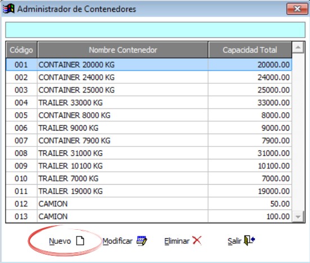Screen dimensions: 310x263
Task: Click the Modificar edit pencil icon
Action: click(x=141, y=240)
